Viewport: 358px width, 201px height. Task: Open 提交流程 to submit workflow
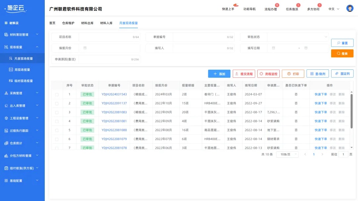point(243,74)
